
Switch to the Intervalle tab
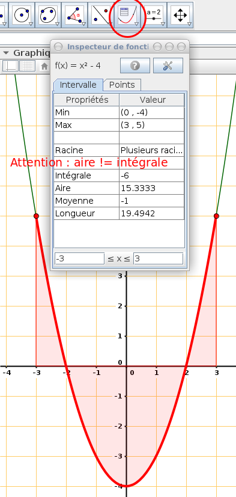point(78,85)
